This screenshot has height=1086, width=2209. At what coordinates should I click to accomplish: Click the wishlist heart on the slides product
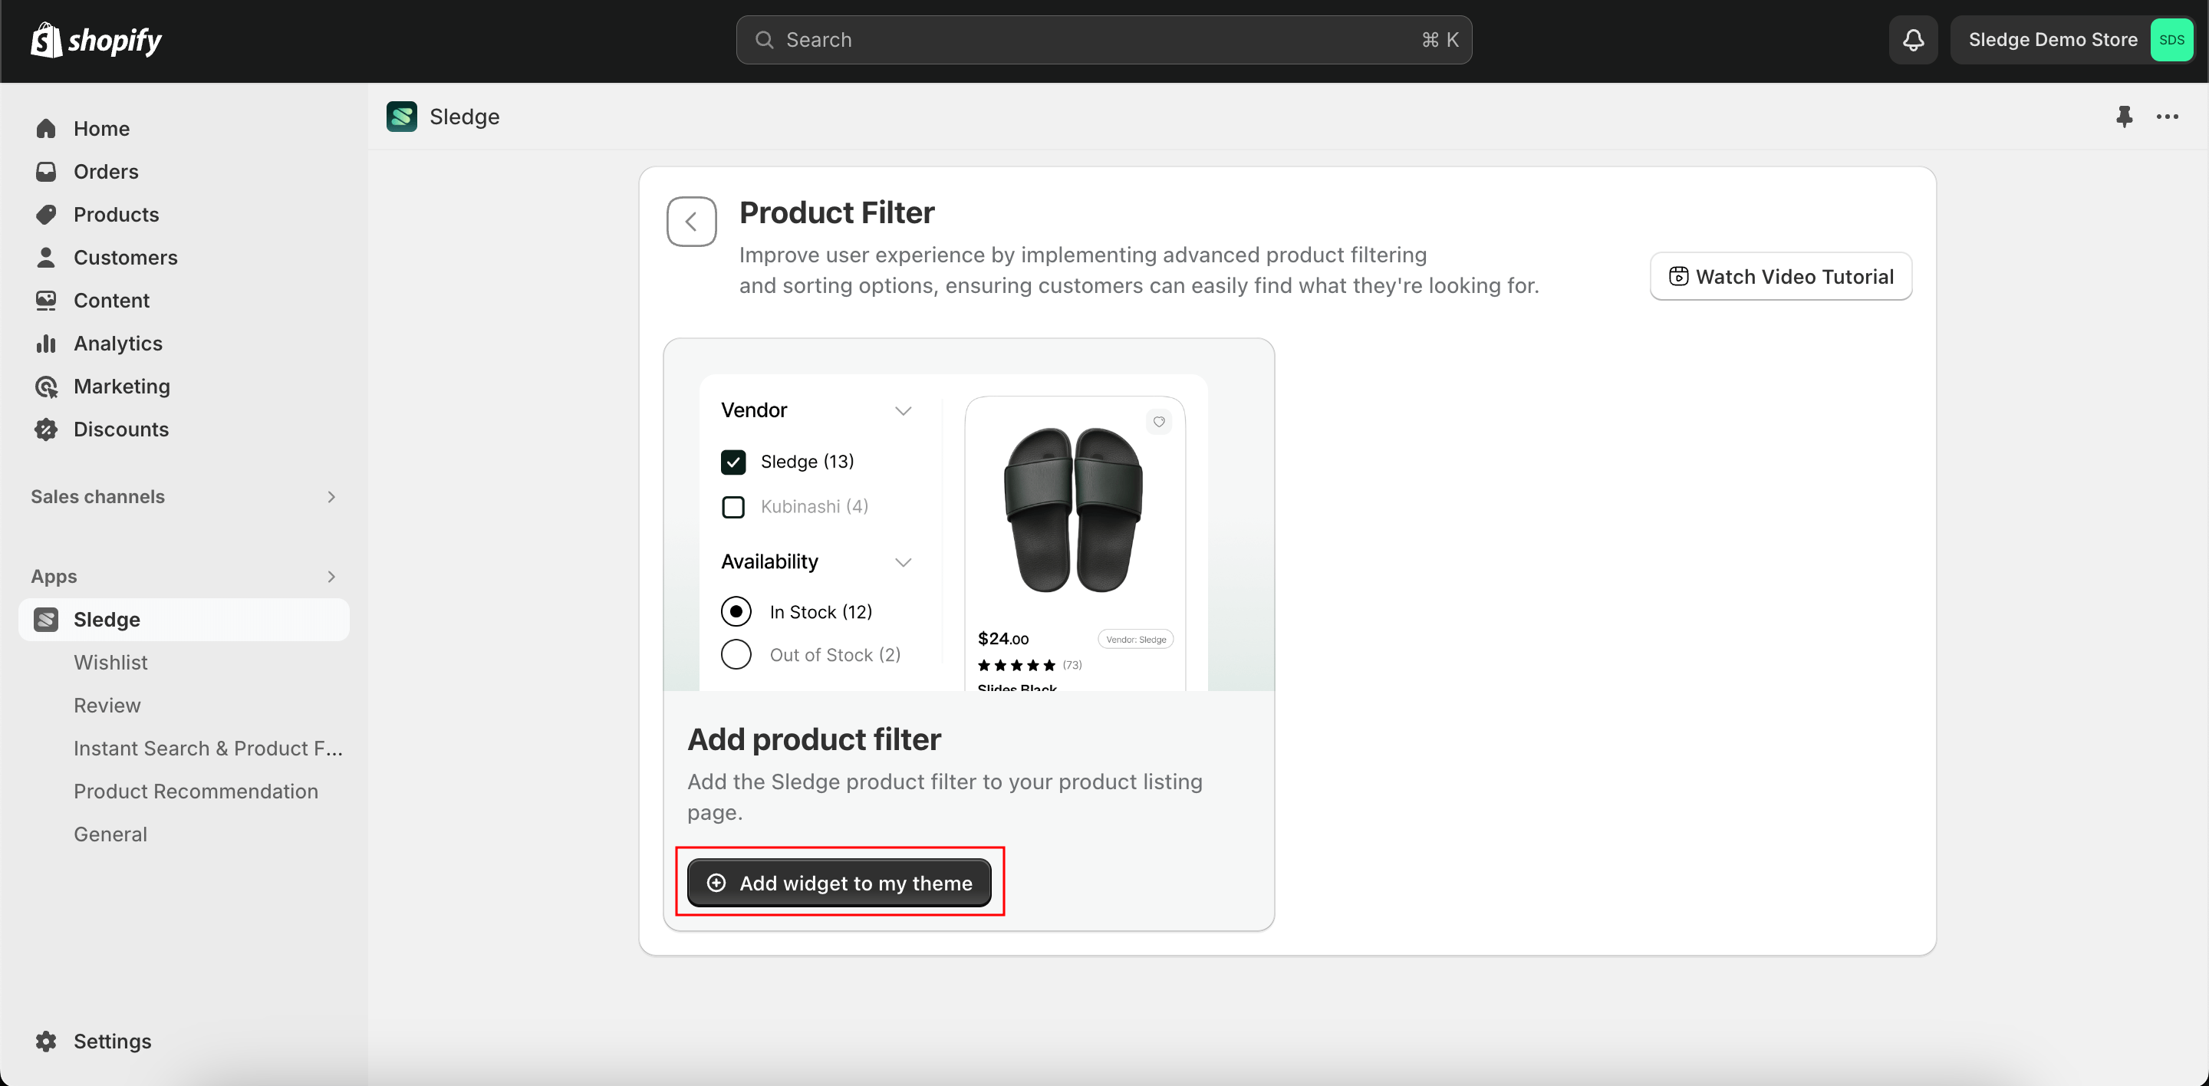click(x=1158, y=422)
